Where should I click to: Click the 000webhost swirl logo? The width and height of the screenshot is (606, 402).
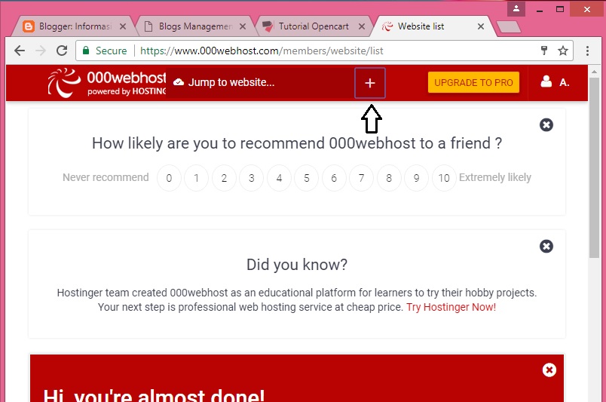click(64, 83)
